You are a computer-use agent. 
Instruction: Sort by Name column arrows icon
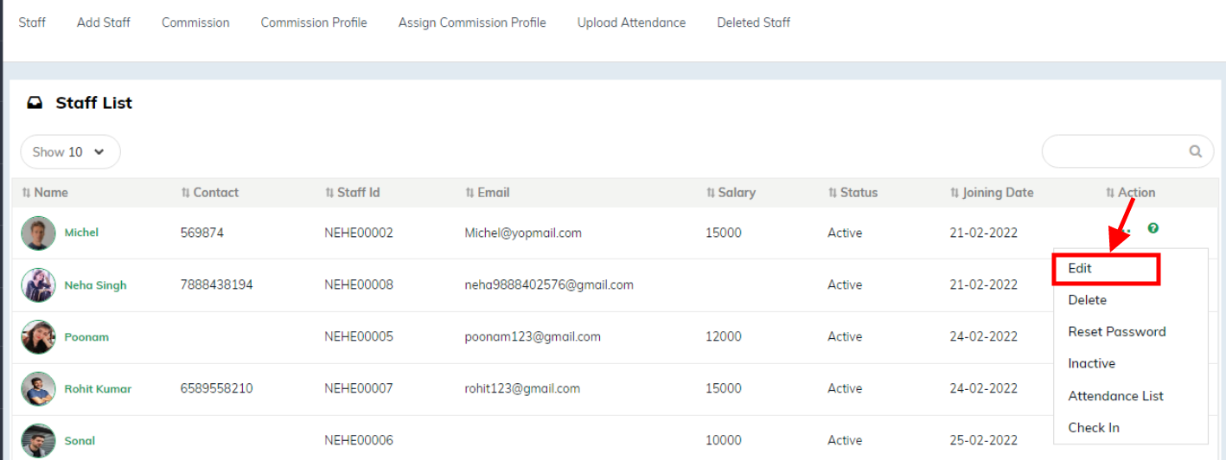tap(26, 193)
